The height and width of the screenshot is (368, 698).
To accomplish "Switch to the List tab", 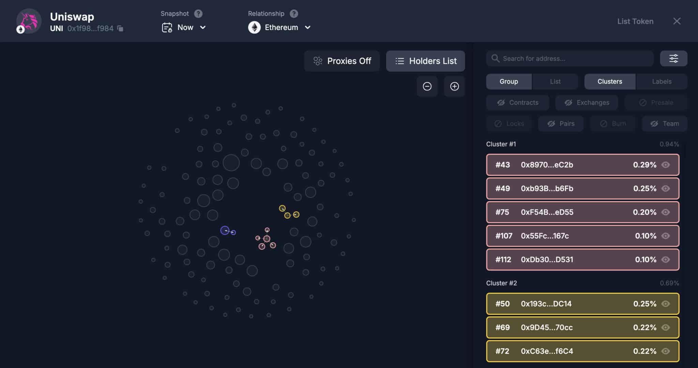I will tap(555, 81).
